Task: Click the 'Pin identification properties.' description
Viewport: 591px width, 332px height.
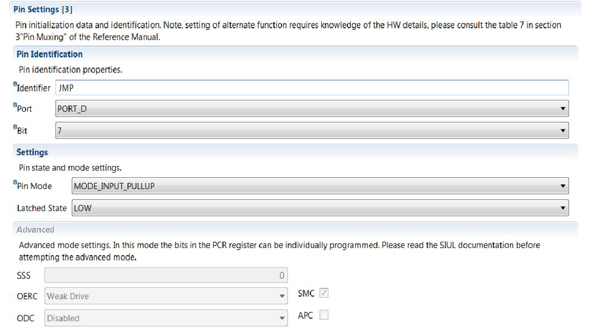Action: tap(70, 70)
